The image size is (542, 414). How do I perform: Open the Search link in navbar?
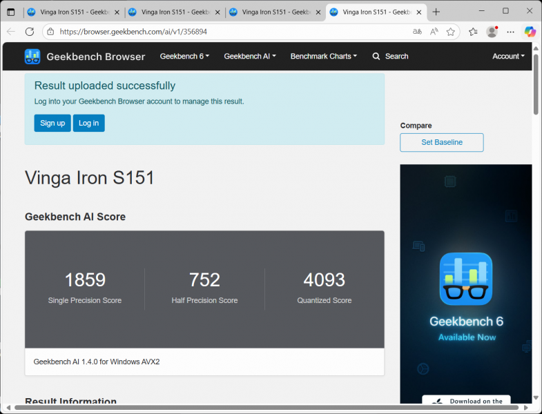(x=390, y=57)
